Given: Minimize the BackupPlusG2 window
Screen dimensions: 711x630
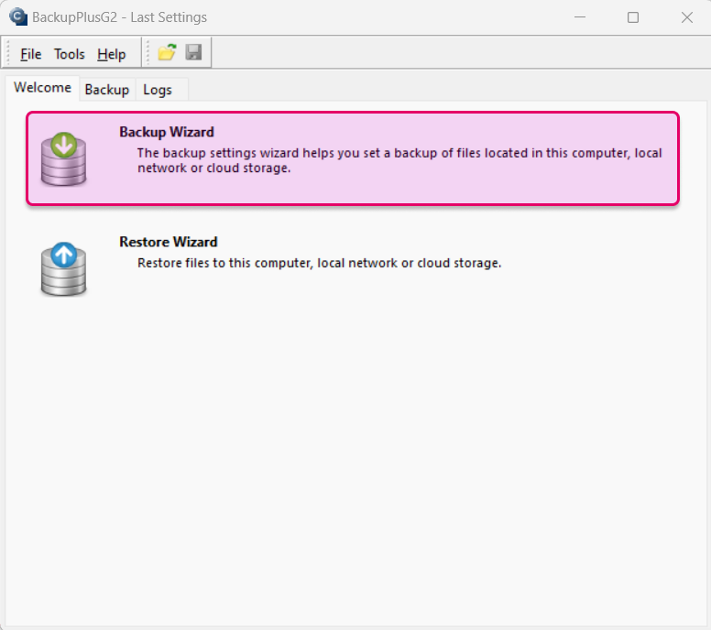Looking at the screenshot, I should [x=580, y=17].
